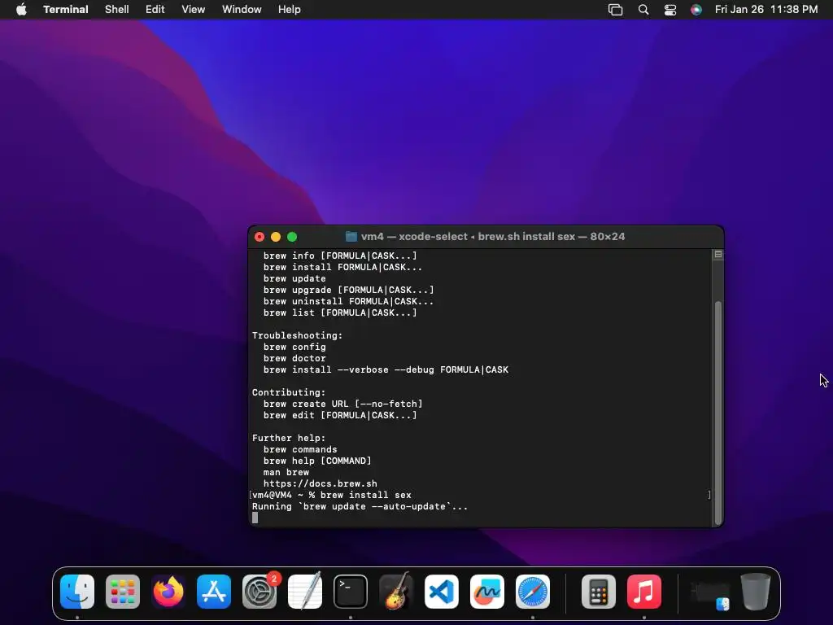Open the Help menu

[x=290, y=10]
